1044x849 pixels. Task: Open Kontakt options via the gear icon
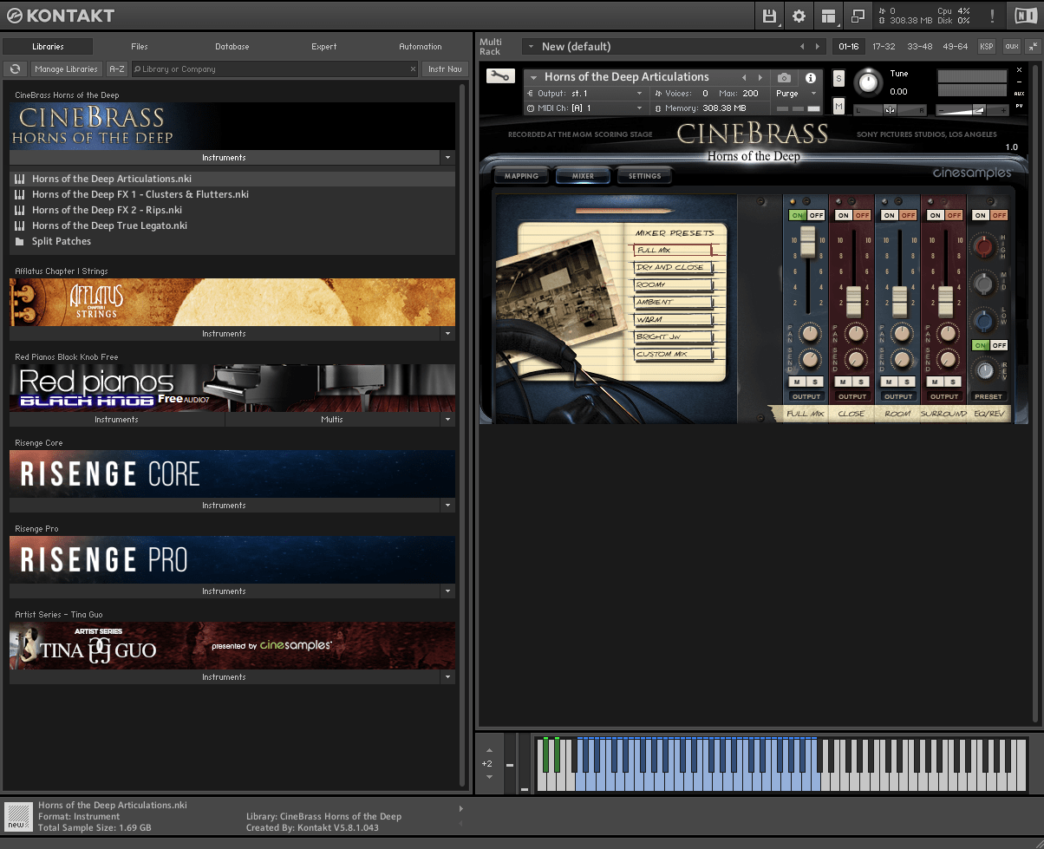[x=799, y=16]
